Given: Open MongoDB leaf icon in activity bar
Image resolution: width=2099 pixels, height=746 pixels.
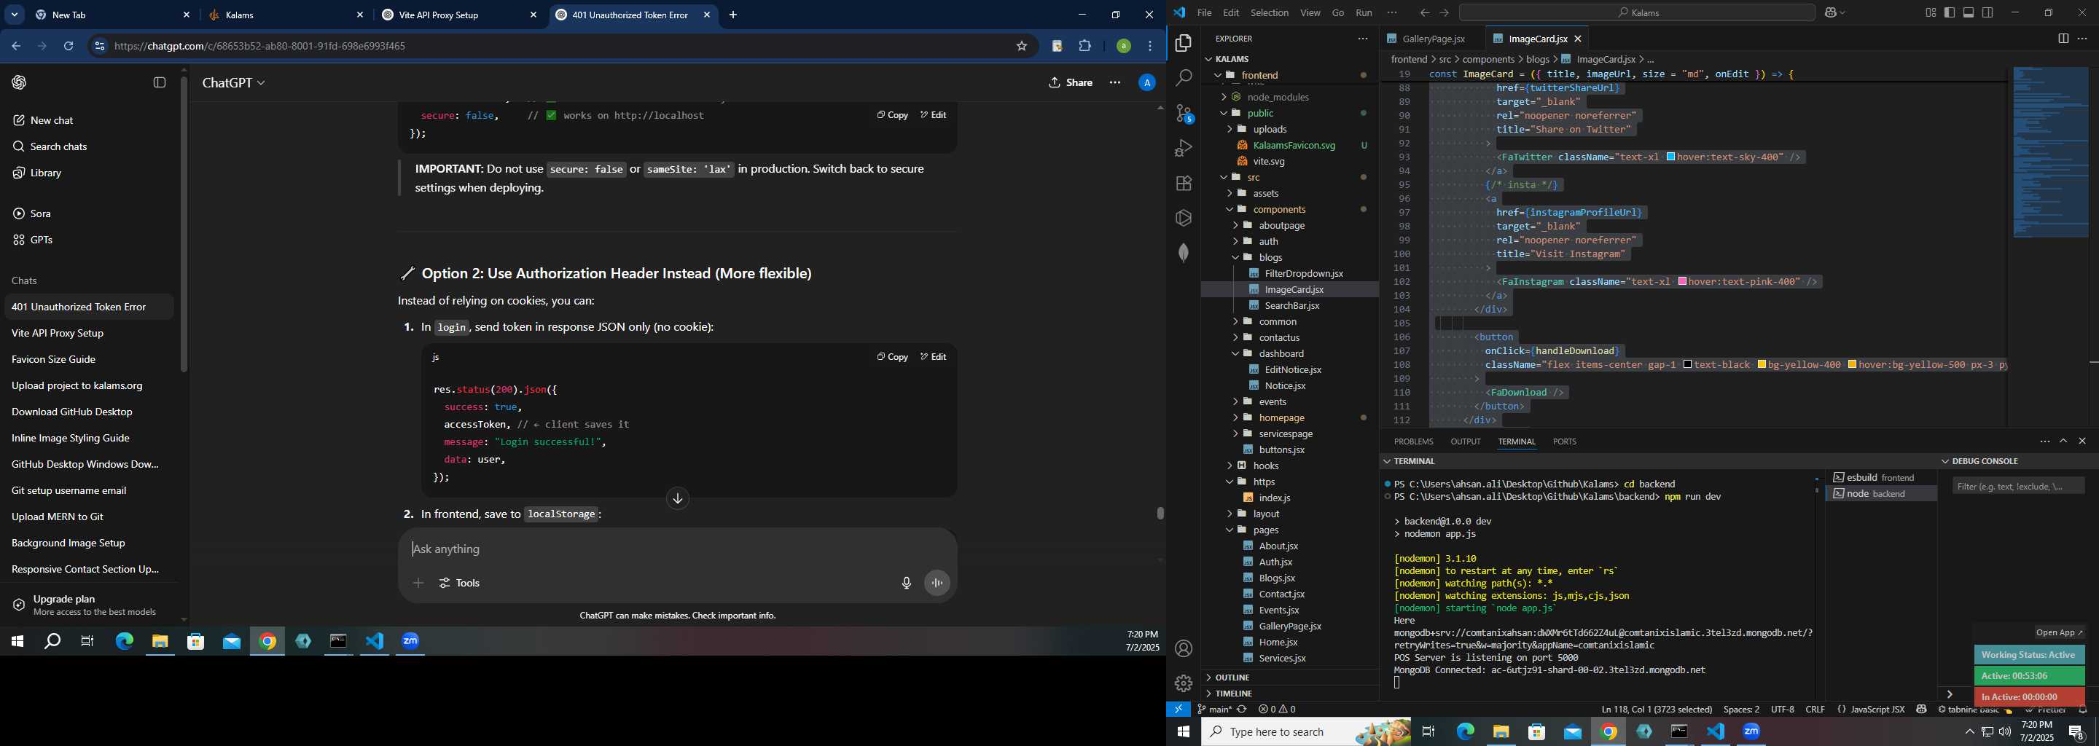Looking at the screenshot, I should tap(1183, 254).
